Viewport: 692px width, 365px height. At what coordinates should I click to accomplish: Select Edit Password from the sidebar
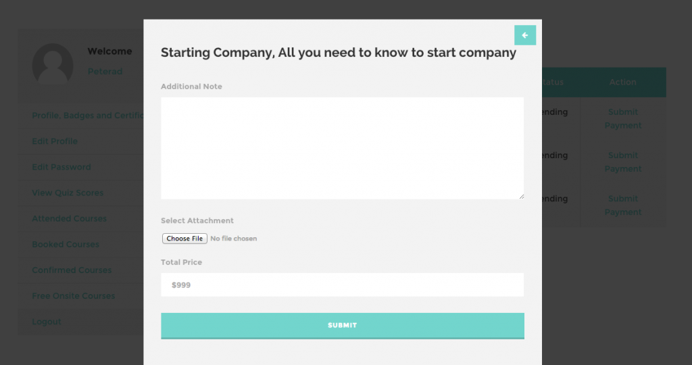61,167
